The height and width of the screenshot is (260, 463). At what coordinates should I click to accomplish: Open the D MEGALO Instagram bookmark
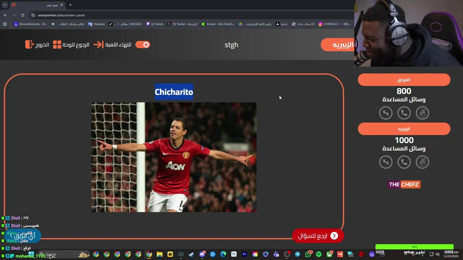(335, 24)
